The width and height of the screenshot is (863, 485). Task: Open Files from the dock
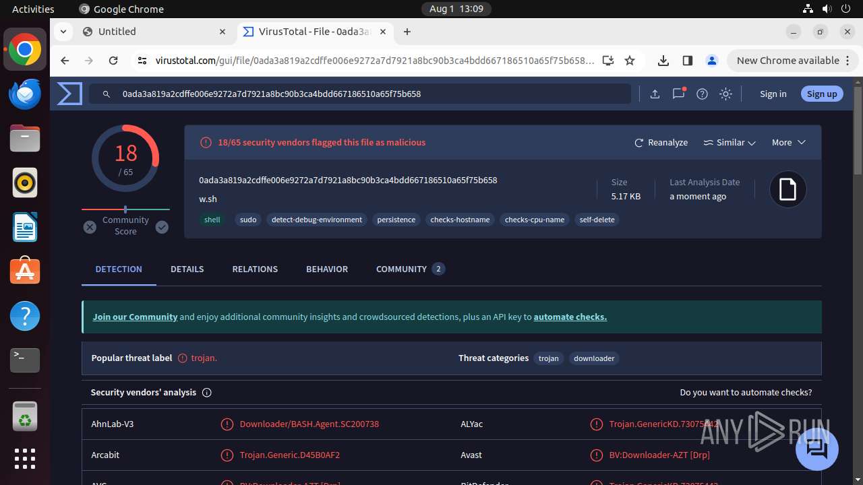coord(25,138)
